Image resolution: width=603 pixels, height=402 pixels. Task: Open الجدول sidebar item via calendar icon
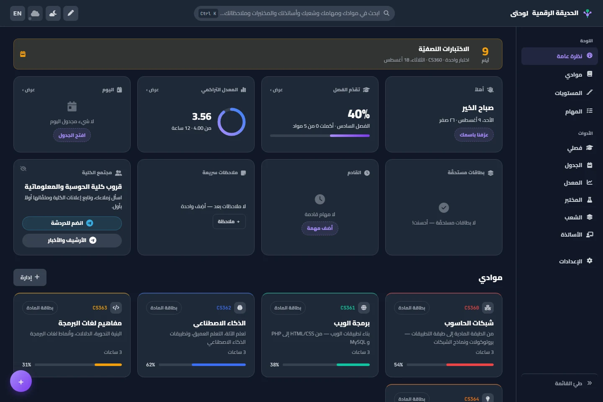click(x=590, y=165)
